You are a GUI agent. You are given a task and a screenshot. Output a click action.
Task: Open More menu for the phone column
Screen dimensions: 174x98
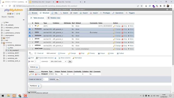pyautogui.click(x=130, y=39)
